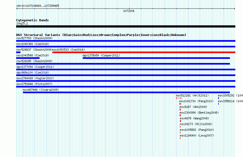Open the esv3358114 variant label

[230, 101]
